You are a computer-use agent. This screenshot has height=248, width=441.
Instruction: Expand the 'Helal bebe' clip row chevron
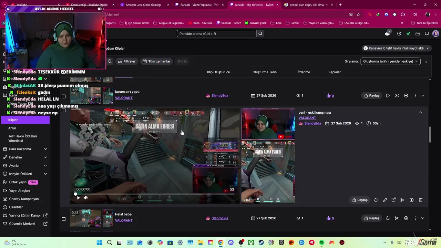point(423,218)
